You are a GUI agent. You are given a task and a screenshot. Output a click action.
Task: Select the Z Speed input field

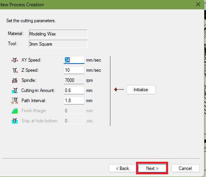pos(74,70)
